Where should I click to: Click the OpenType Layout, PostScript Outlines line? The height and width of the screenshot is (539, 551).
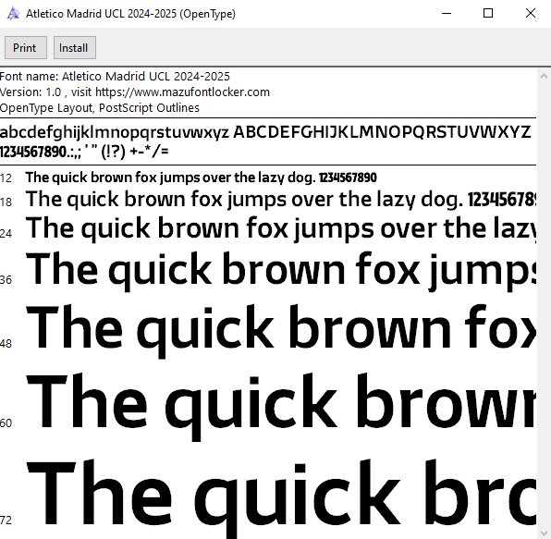click(x=100, y=108)
